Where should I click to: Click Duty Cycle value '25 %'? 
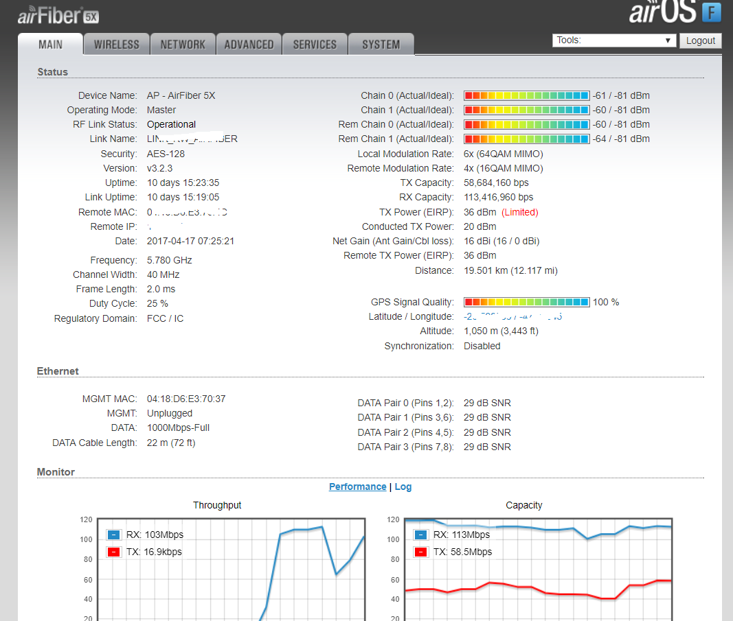tap(157, 304)
